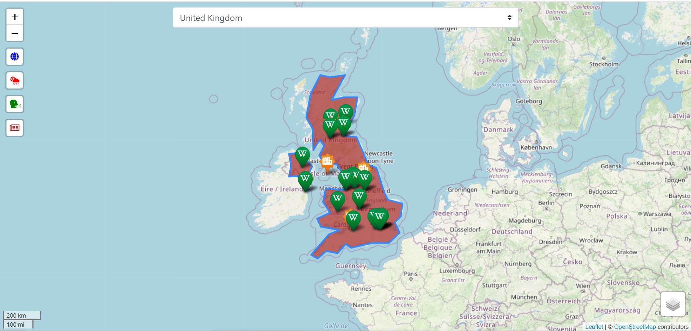Click the orange building marker near Isle of Man
Viewport: 691px width, 331px height.
[x=327, y=162]
